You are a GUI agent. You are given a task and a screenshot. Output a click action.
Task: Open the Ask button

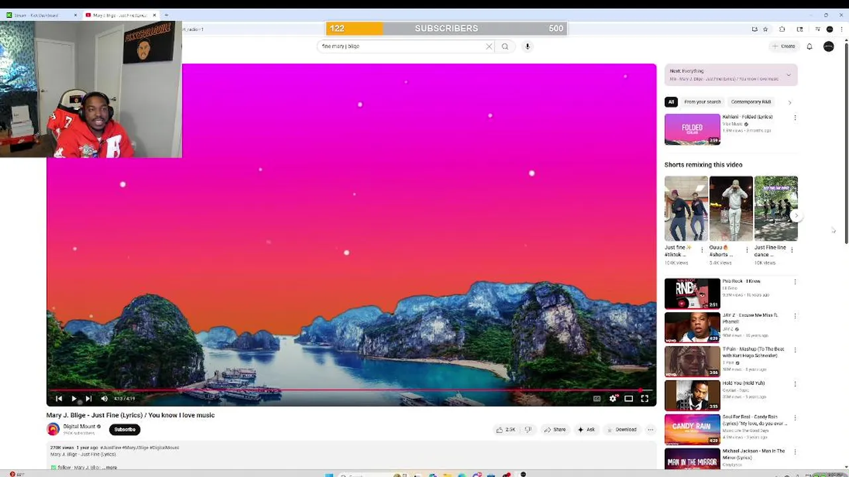click(586, 429)
